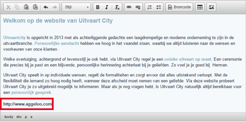This screenshot has width=246, height=122.
Task: Select the body element in path bar
Action: tap(9, 117)
